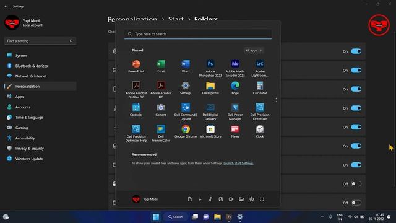Open File Explorer from the taskbar
Screen dimensions: 396x223
tap(217, 217)
